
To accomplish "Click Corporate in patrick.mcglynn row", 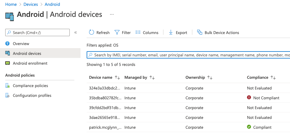I will point(194,127).
